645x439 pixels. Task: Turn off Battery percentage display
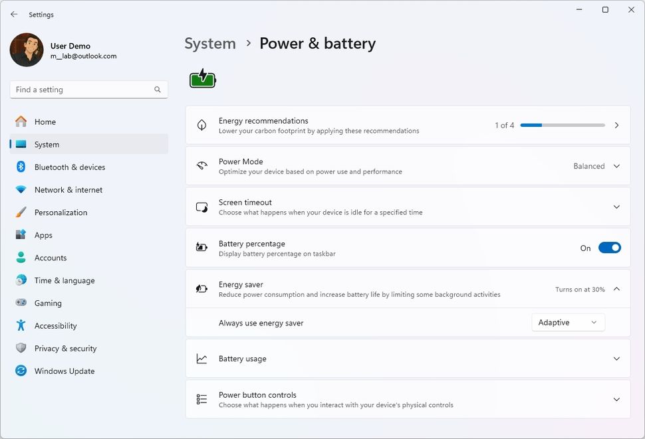[609, 247]
